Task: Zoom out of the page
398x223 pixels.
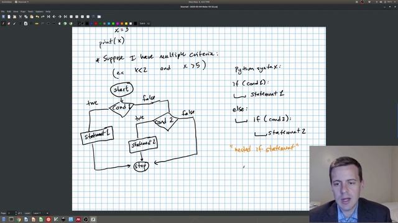Action: pyautogui.click(x=71, y=17)
